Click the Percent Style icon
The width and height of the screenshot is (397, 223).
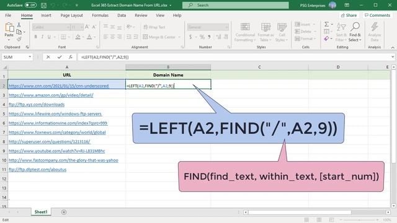(202, 37)
